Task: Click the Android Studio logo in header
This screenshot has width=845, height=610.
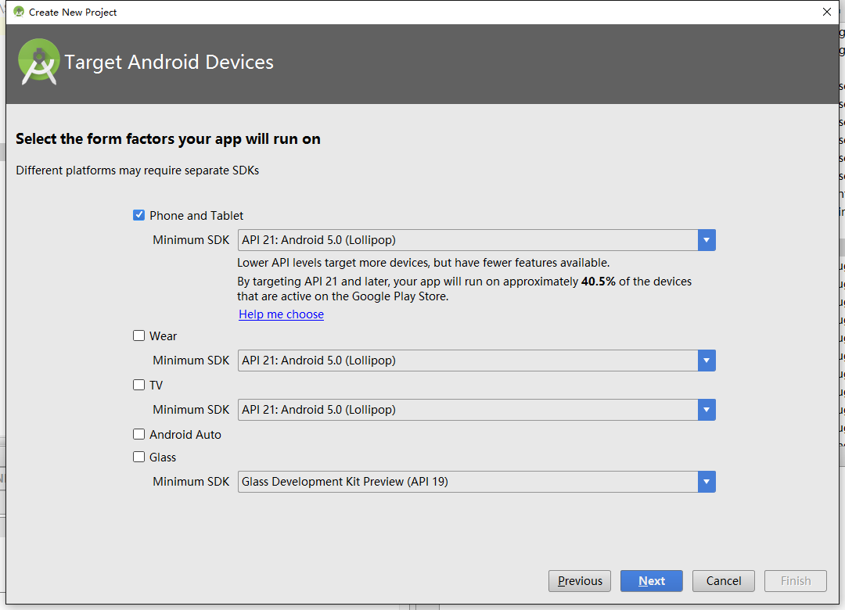Action: 39,62
